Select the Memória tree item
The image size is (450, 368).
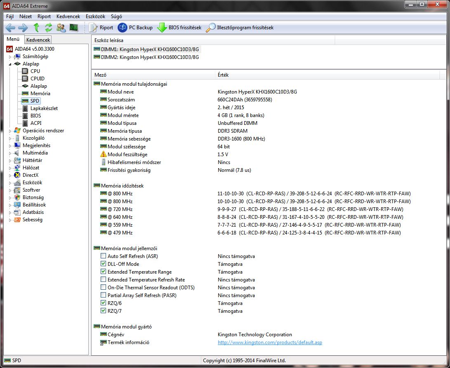click(x=36, y=94)
